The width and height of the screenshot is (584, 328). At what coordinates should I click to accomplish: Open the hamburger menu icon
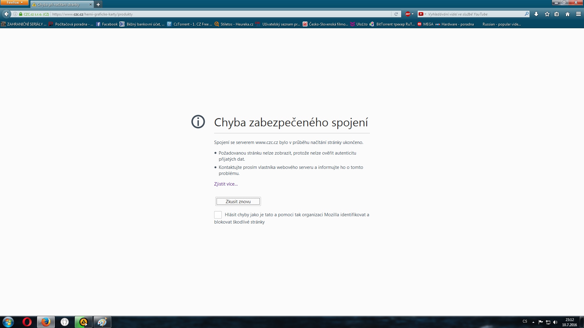579,14
